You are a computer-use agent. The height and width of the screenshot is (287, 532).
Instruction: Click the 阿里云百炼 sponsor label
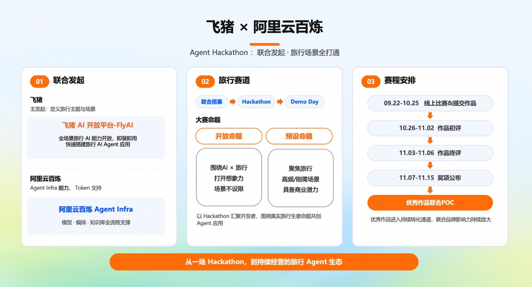[46, 179]
